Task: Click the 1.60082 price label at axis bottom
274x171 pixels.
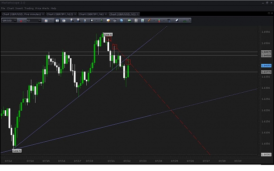Action: click(x=266, y=154)
